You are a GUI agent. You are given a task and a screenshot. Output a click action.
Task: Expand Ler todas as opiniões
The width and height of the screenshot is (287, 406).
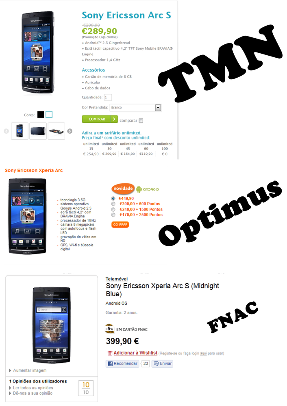pyautogui.click(x=31, y=388)
